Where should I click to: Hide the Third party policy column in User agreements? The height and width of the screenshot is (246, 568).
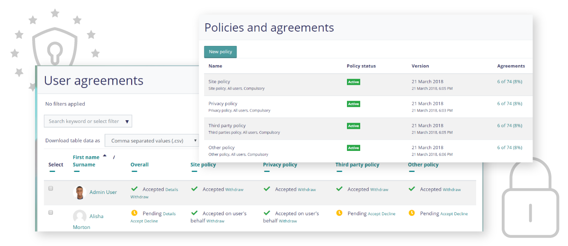click(x=338, y=172)
